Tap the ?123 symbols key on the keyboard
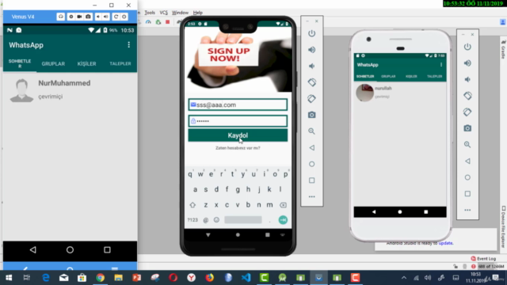Screen dimensions: 507x285 click(193, 220)
